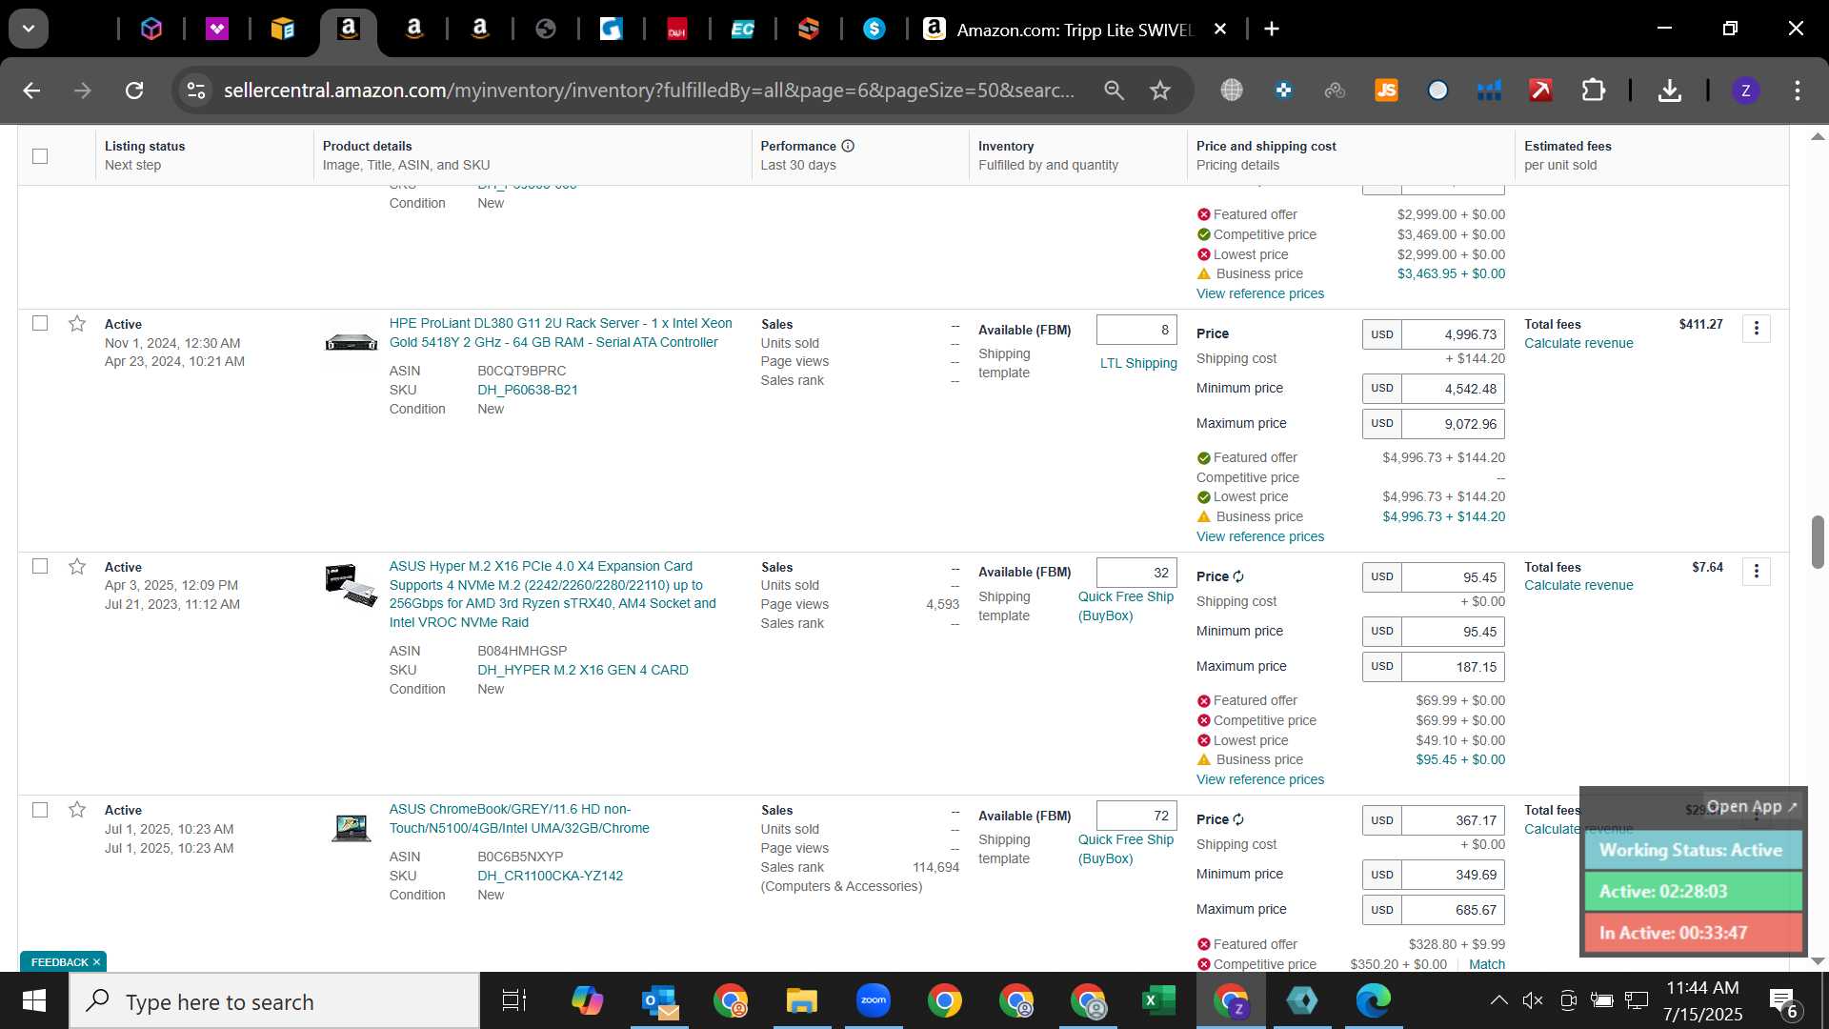Viewport: 1829px width, 1029px height.
Task: Switch to the blue dollar-sign icon tab
Action: click(x=874, y=30)
